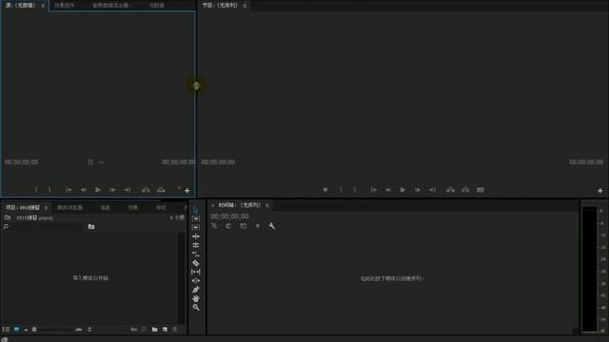The width and height of the screenshot is (609, 342).
Task: Step back one frame in Program monitor
Action: point(388,190)
